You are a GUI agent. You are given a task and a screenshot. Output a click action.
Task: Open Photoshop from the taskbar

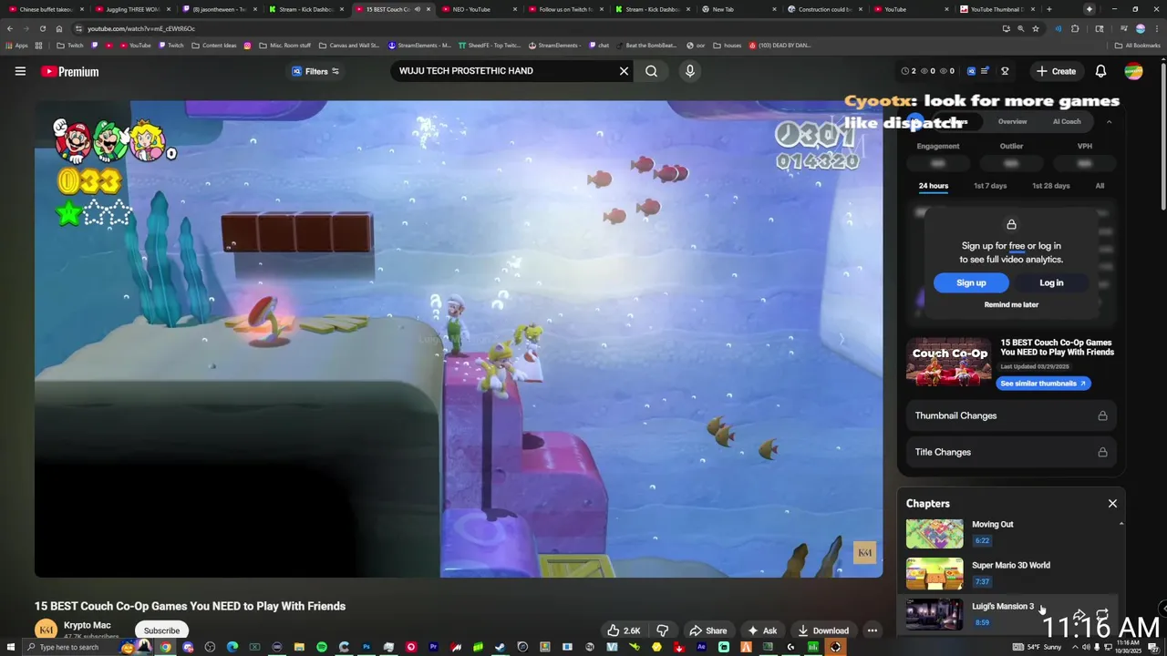click(367, 647)
